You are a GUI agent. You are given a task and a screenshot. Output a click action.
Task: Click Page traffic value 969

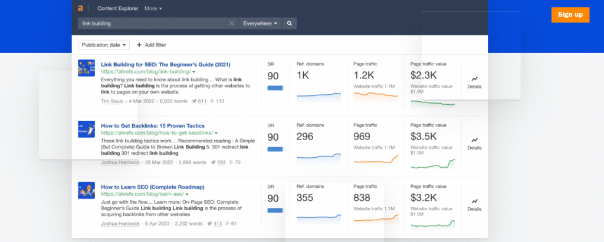[362, 137]
